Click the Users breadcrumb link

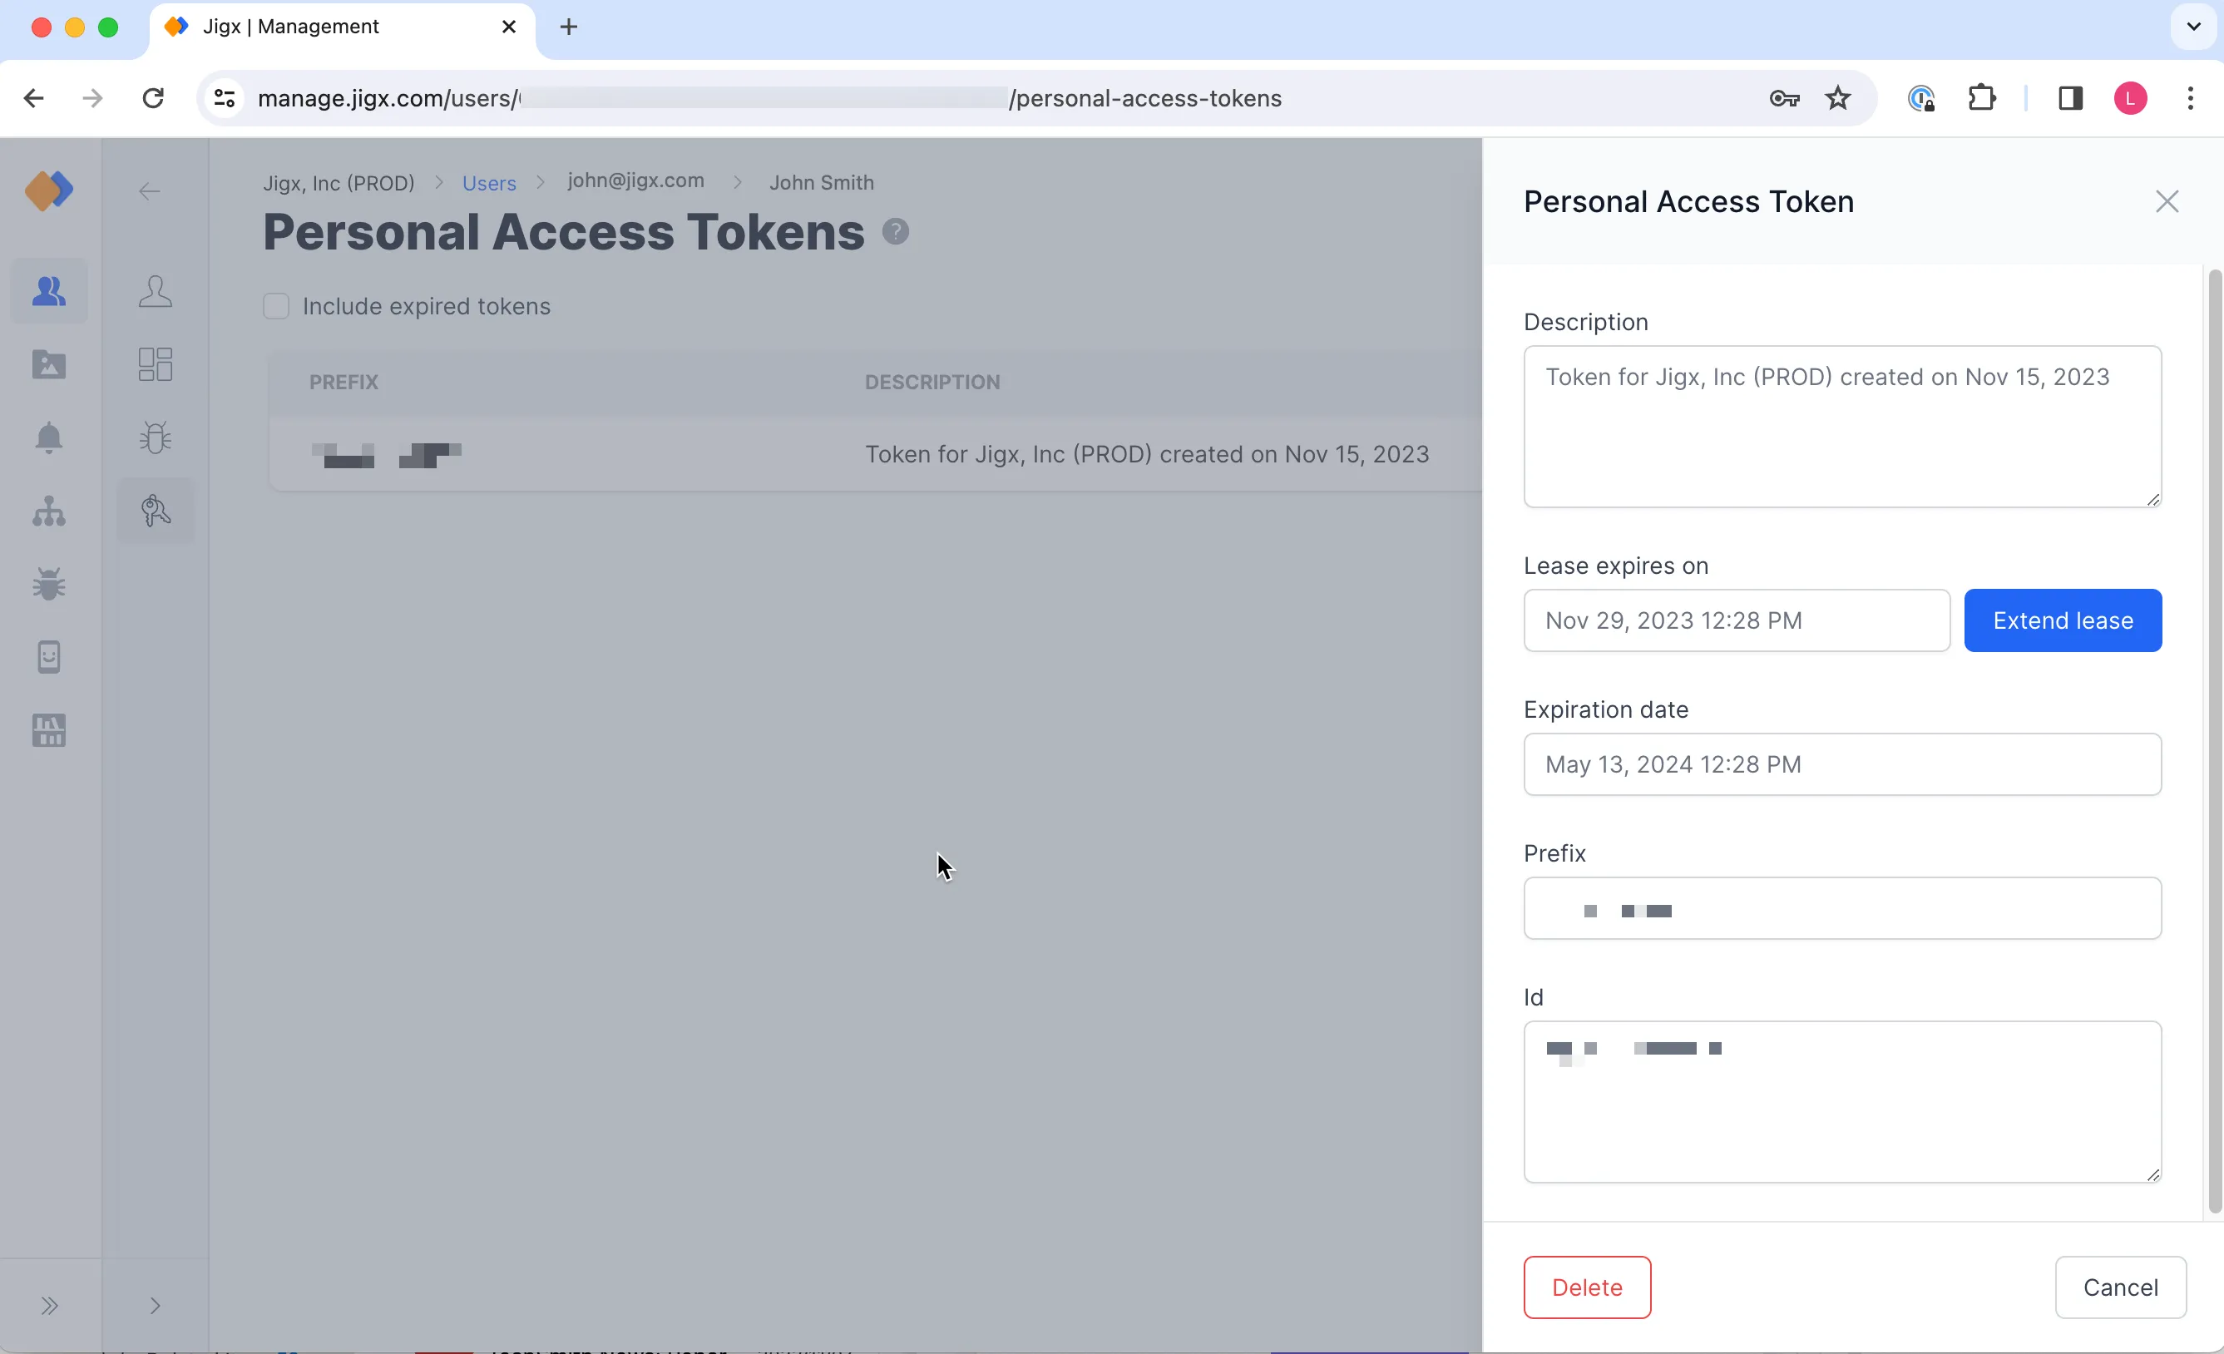489,183
